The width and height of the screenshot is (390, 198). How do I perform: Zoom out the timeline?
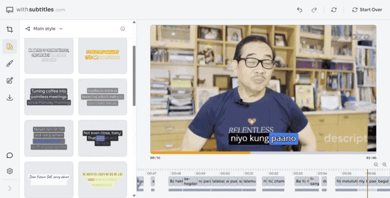click(x=376, y=164)
